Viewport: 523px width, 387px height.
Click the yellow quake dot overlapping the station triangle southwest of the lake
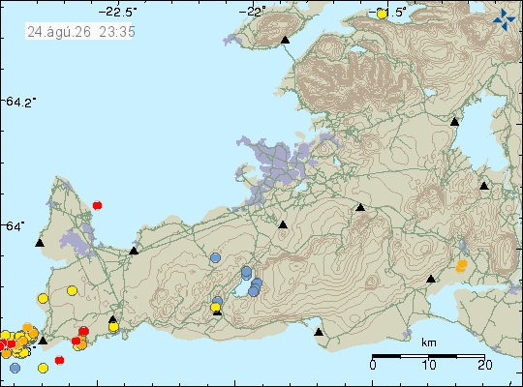(x=215, y=307)
